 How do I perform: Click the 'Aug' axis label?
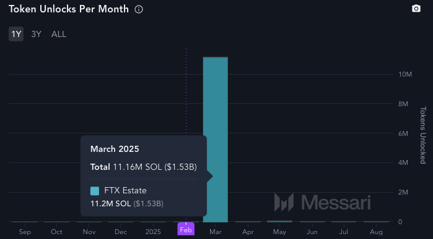coord(376,232)
